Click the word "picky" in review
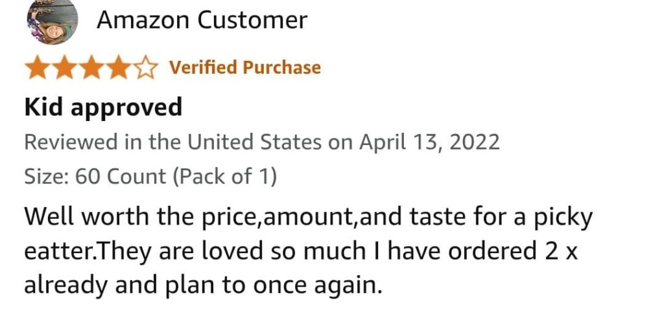 click(x=565, y=217)
